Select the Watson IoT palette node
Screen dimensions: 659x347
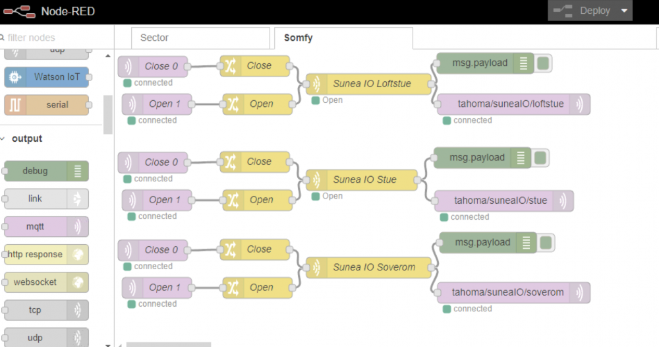[46, 77]
